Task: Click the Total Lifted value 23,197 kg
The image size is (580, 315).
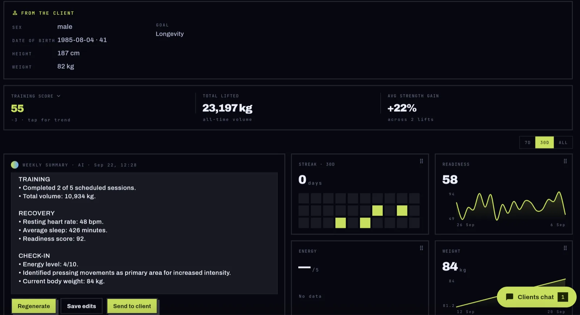Action: [227, 108]
